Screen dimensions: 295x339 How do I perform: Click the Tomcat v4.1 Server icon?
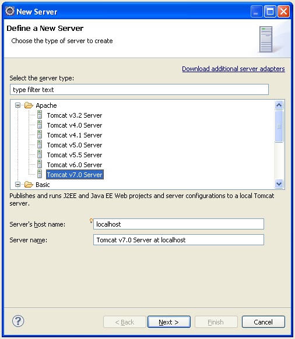[x=40, y=135]
